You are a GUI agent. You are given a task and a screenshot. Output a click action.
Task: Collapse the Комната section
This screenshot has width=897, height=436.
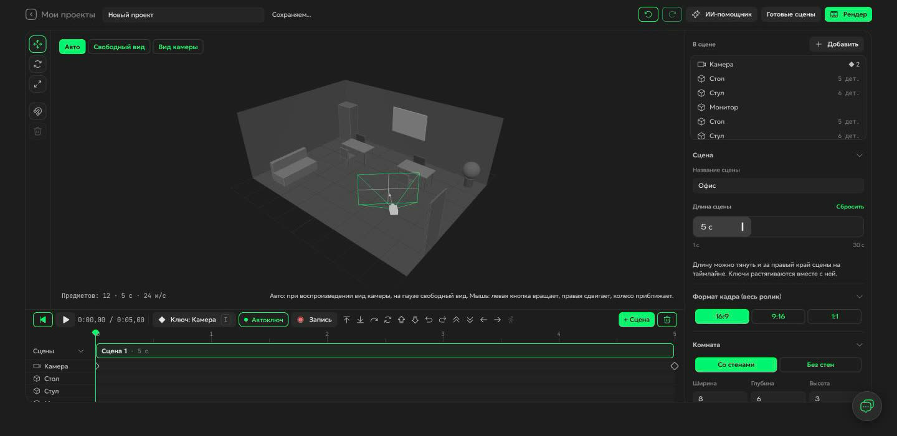(x=859, y=345)
